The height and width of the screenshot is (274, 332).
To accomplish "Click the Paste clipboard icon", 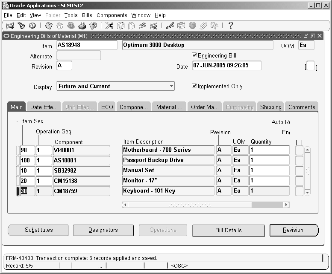I will 132,26.
